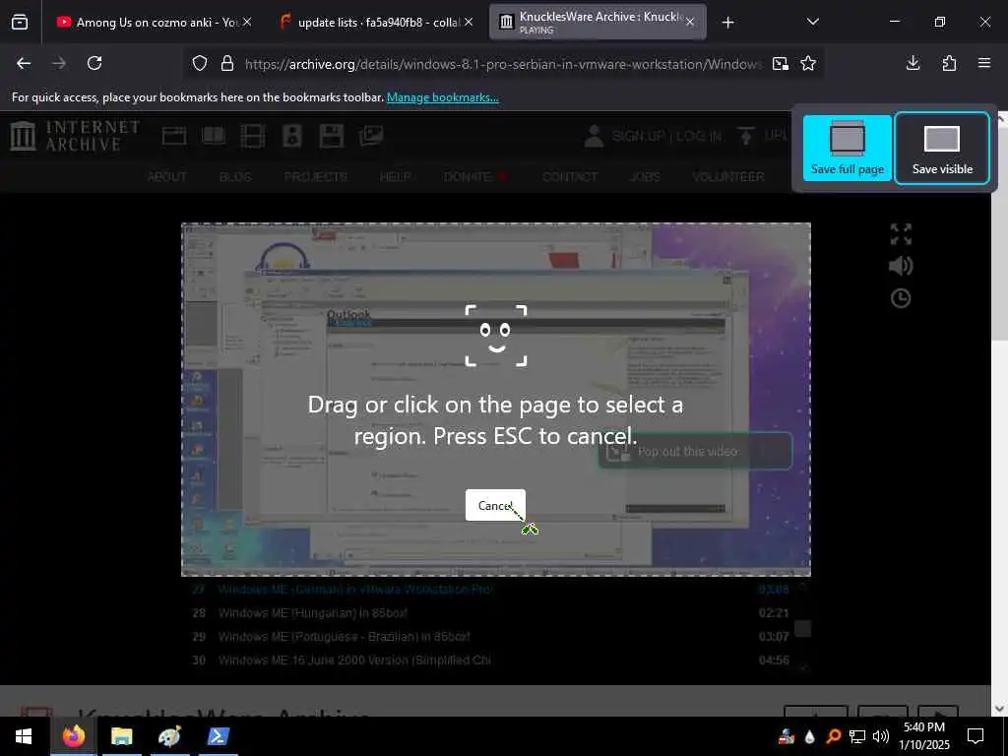1008x756 pixels.
Task: Open the ABOUT menu item
Action: point(167,177)
